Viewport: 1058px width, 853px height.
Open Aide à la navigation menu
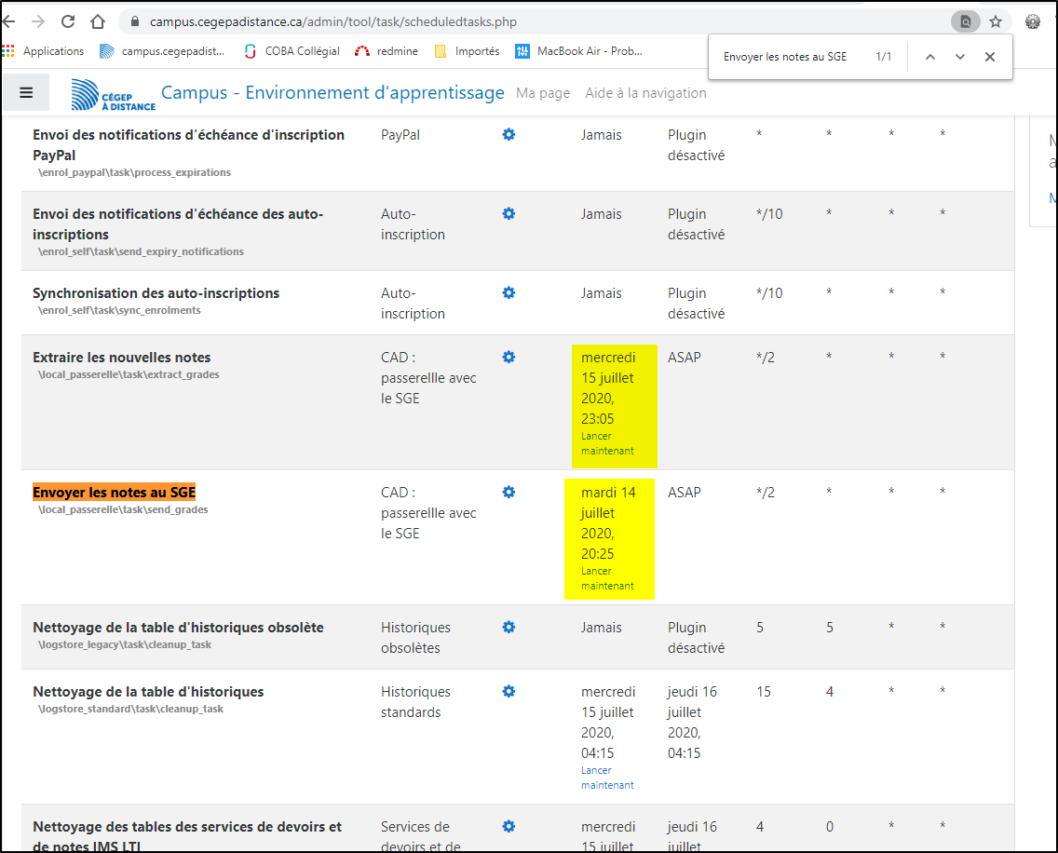click(645, 93)
